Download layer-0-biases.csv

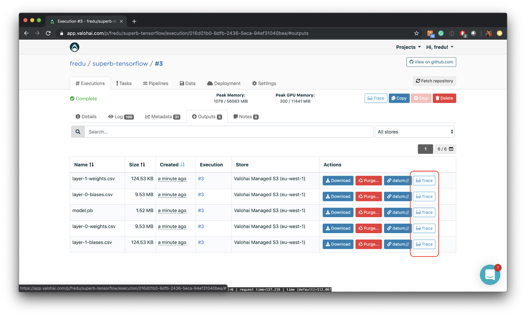pos(338,197)
